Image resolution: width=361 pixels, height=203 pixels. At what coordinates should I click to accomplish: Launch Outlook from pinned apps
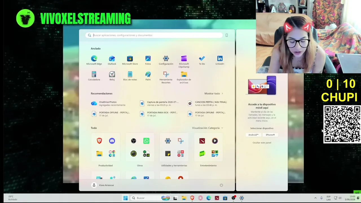(x=112, y=60)
